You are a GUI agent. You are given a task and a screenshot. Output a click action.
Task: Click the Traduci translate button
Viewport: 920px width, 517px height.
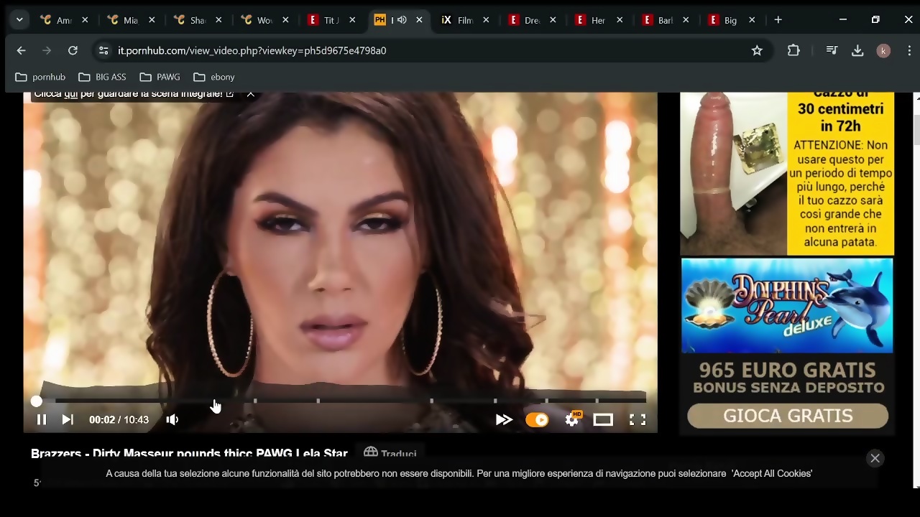pyautogui.click(x=390, y=453)
